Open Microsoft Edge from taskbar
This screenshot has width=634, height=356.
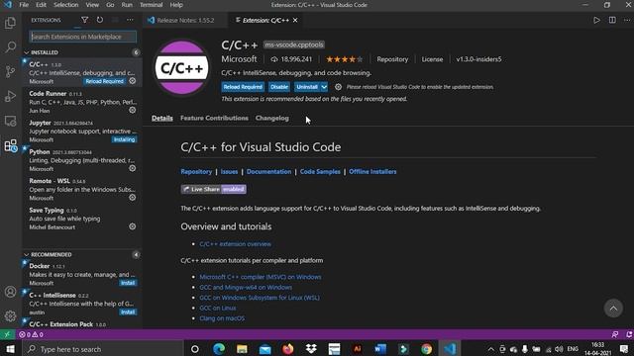[x=219, y=349]
